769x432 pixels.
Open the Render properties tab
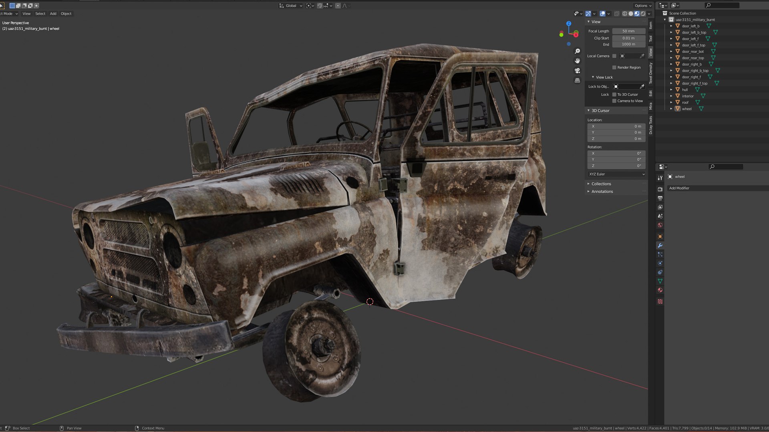click(x=660, y=189)
